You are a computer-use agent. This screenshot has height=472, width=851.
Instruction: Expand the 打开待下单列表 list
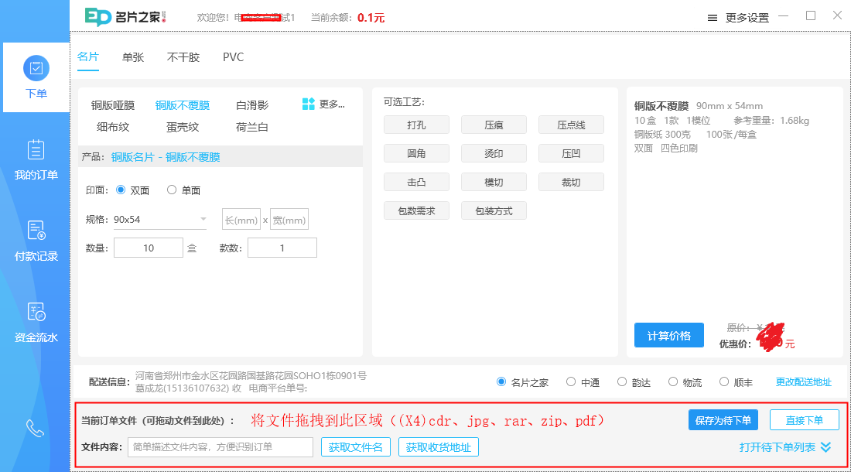point(784,447)
